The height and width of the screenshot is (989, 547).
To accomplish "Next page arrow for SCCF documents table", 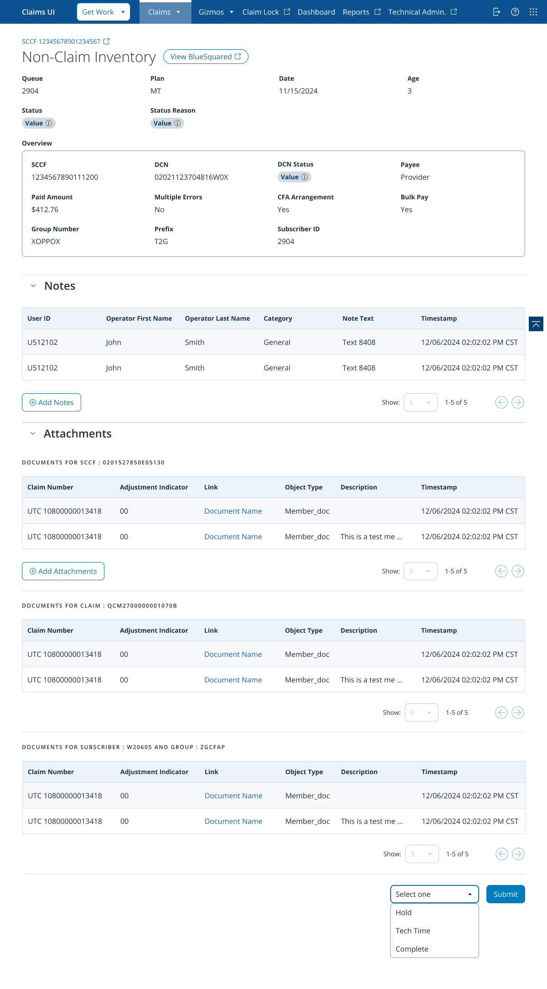I will click(518, 571).
